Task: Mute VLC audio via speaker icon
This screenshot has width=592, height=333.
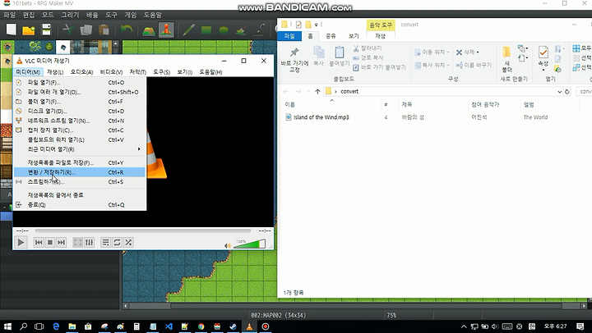Action: [x=227, y=245]
